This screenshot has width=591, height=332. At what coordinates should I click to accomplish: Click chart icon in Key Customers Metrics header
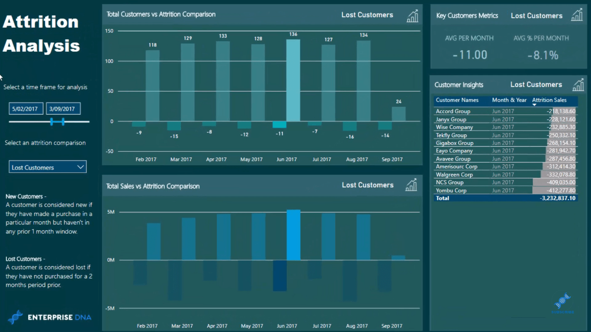(x=577, y=15)
